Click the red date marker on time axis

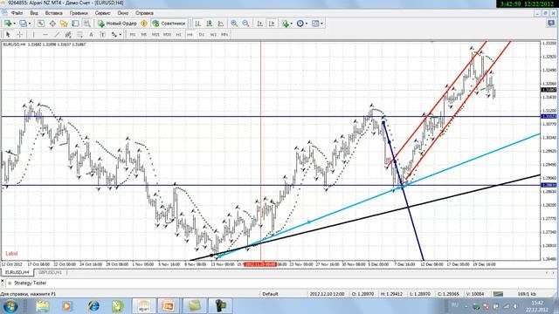261,264
